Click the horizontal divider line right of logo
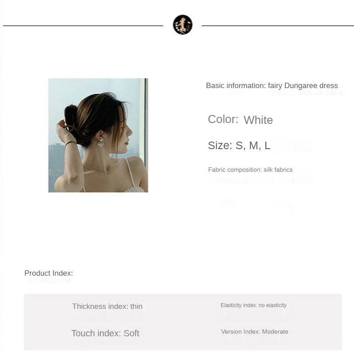The width and height of the screenshot is (354, 354). tap(278, 26)
